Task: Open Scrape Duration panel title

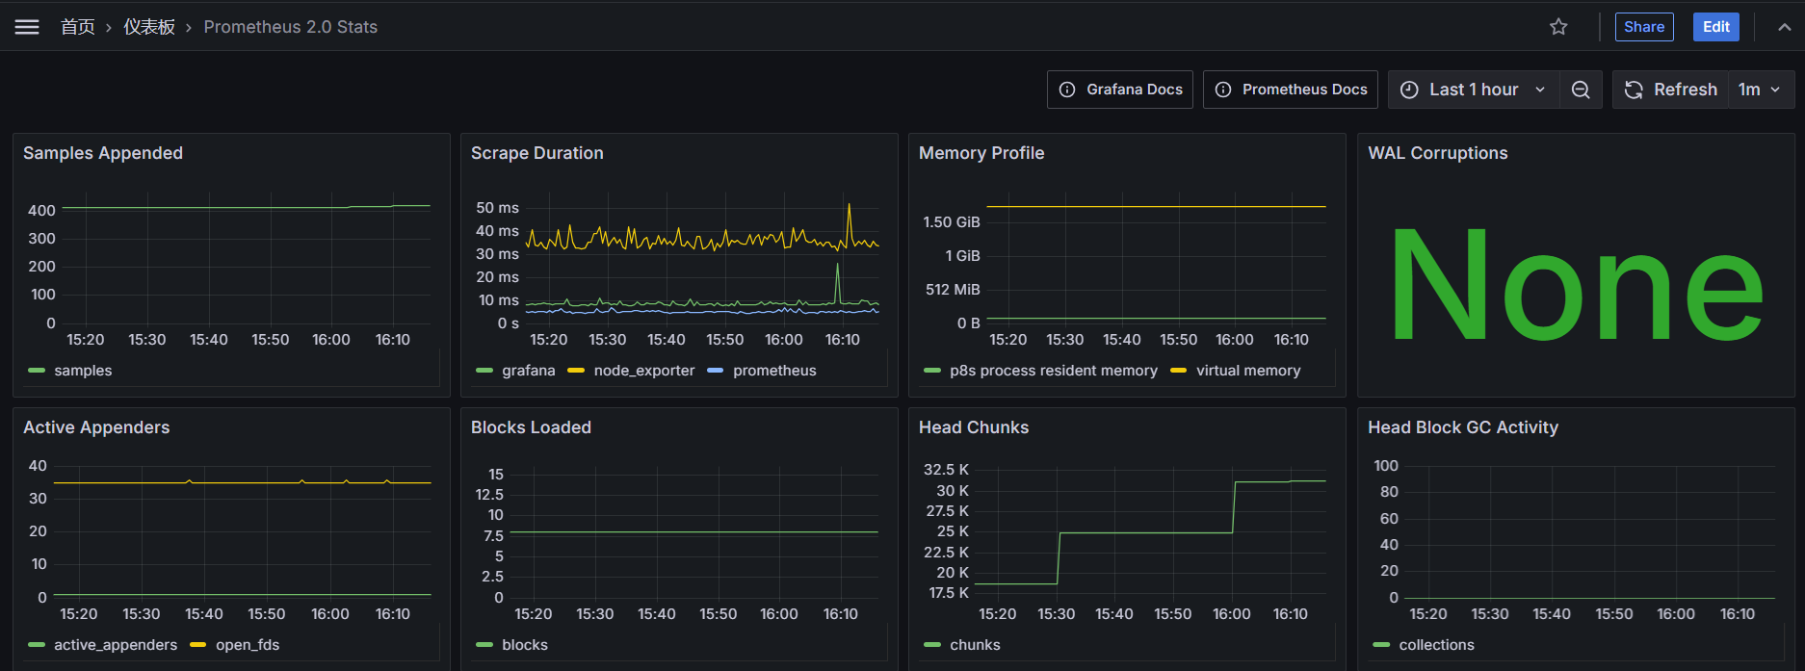Action: pyautogui.click(x=537, y=153)
